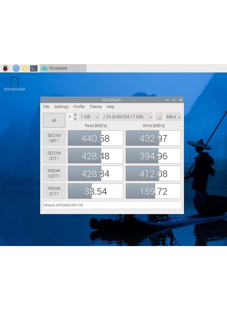The image size is (227, 310).
Task: Open the 1 GiB test size dropdown
Action: point(89,117)
